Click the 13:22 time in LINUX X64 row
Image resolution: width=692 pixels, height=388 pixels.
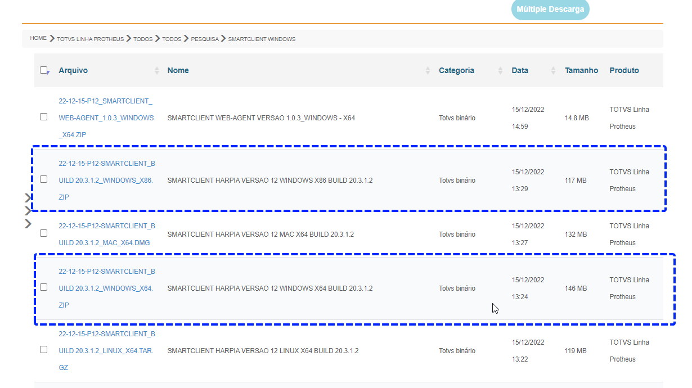point(520,359)
